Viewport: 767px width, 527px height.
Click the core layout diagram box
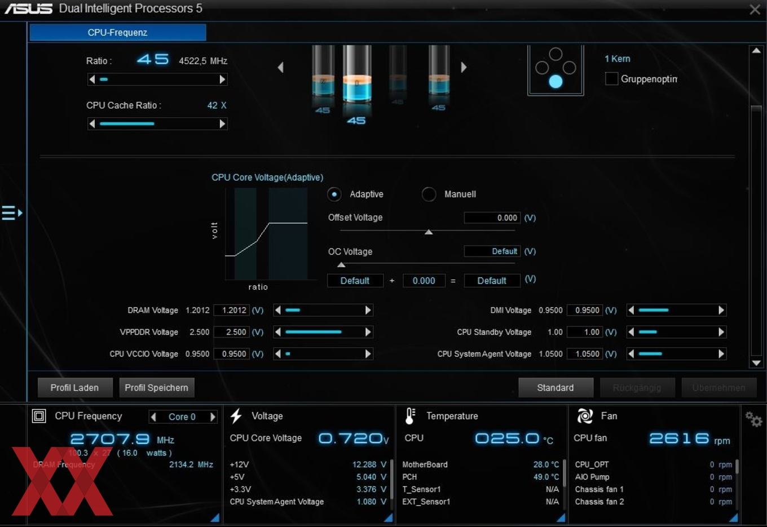pyautogui.click(x=556, y=70)
